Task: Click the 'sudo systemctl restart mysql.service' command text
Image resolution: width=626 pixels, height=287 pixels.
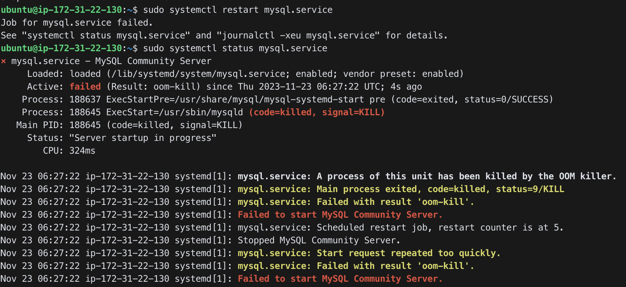Action: pyautogui.click(x=238, y=10)
